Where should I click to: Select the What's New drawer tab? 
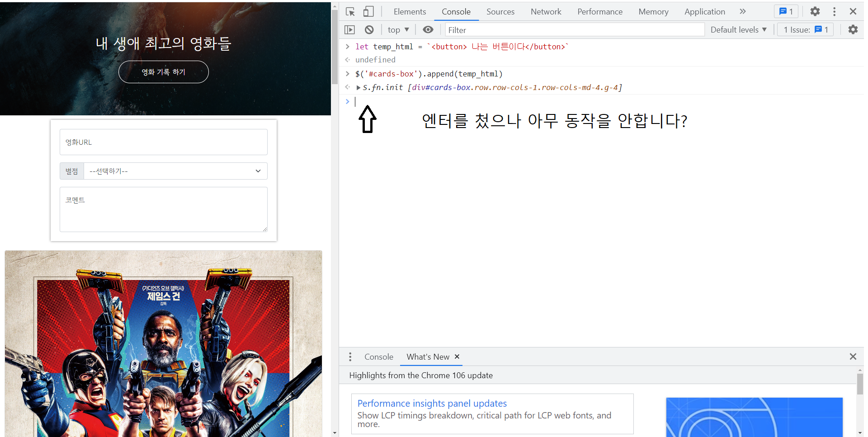428,357
